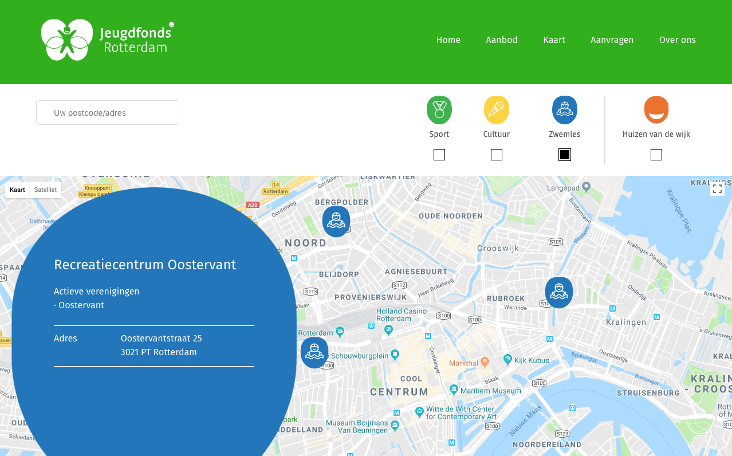Viewport: 732px width, 456px height.
Task: Focus the Uw postcode/adres search field
Action: (x=108, y=112)
